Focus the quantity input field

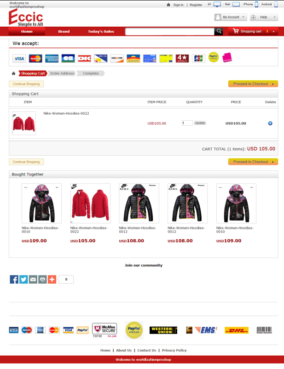[x=187, y=123]
